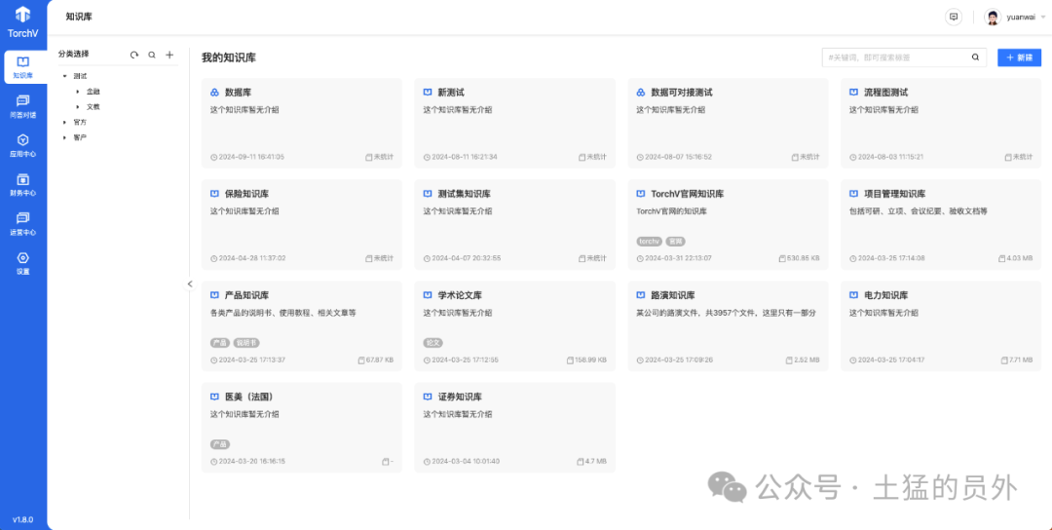Select the 文教 category label
The width and height of the screenshot is (1052, 530).
[94, 106]
